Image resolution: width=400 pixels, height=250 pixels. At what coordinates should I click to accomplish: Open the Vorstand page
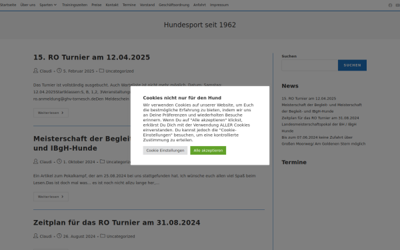click(x=147, y=5)
